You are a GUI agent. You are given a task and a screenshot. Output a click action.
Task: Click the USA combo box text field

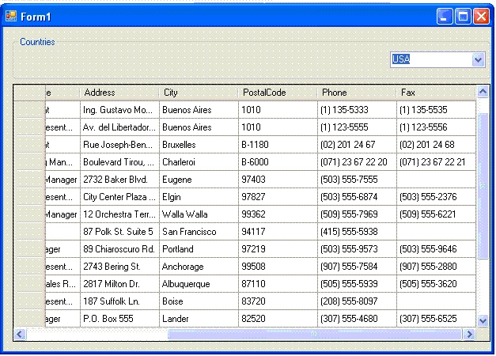(432, 59)
